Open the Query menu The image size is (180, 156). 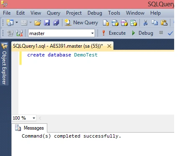click(54, 13)
